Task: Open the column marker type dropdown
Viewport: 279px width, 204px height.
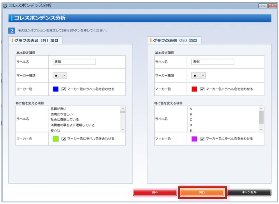Action: (60, 75)
